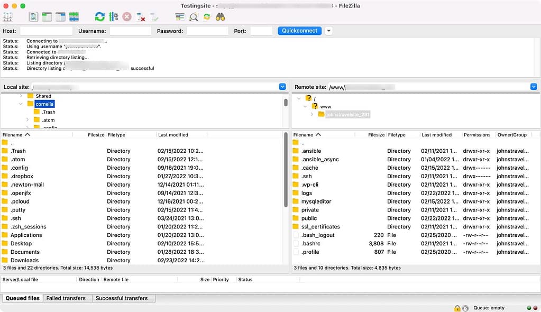This screenshot has width=541, height=312.
Task: Open the Local site path dropdown
Action: pyautogui.click(x=282, y=86)
